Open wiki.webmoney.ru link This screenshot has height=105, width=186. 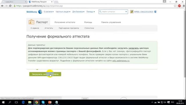(x=121, y=61)
